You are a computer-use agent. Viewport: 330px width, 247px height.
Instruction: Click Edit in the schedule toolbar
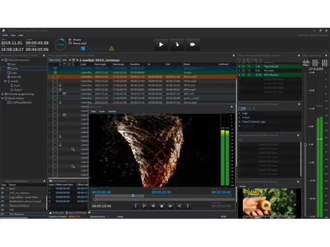[x=65, y=60]
